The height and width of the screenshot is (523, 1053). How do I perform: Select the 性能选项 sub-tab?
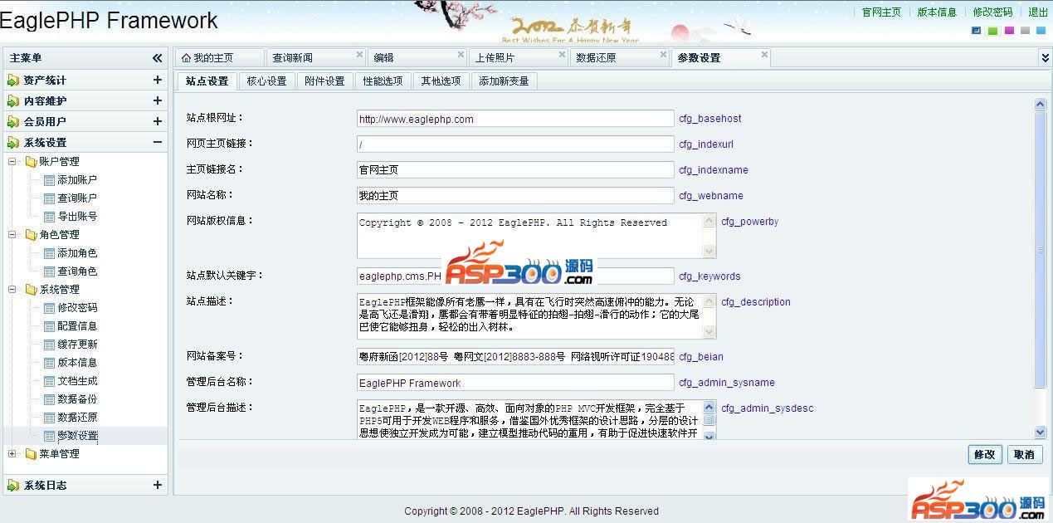point(383,81)
